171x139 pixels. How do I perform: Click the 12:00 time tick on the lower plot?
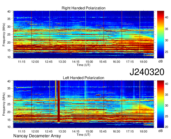click(35, 131)
